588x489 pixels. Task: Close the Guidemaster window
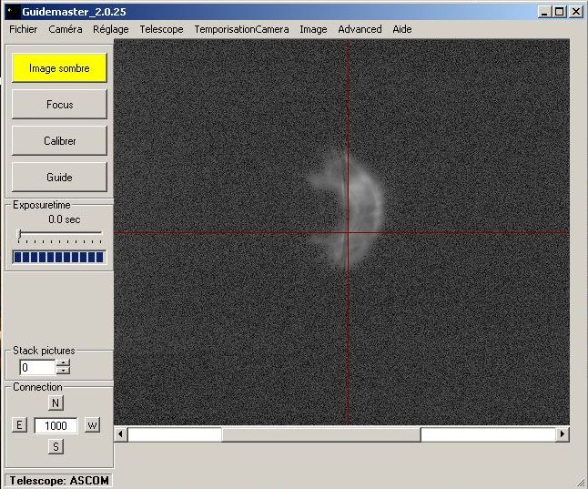click(x=575, y=12)
